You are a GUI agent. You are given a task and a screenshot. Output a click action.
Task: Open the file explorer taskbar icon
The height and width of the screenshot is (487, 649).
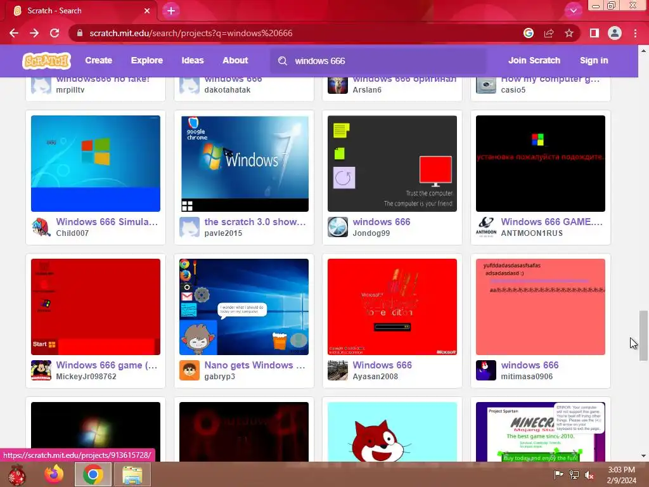pyautogui.click(x=132, y=474)
